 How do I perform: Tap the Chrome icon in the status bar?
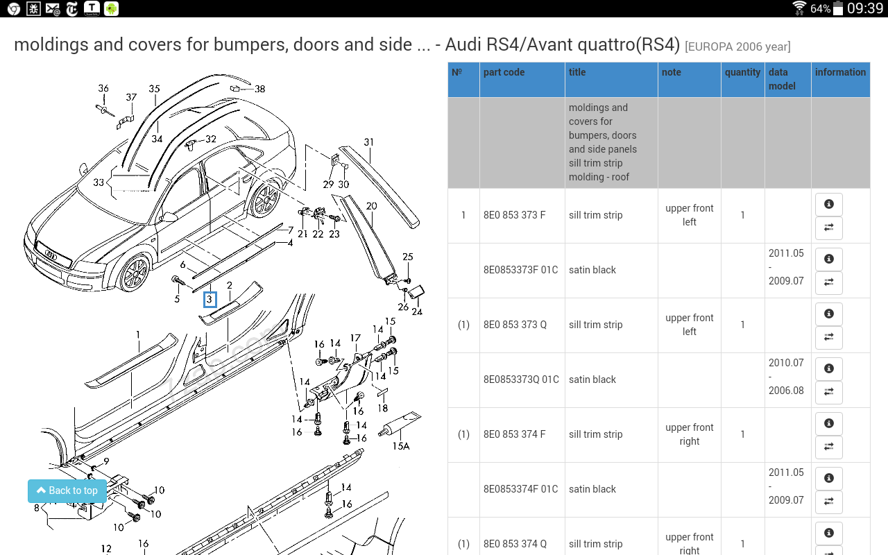click(x=13, y=8)
